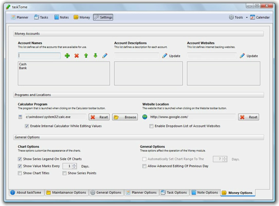
Task: Select Cash in the account names list
Action: (x=23, y=64)
